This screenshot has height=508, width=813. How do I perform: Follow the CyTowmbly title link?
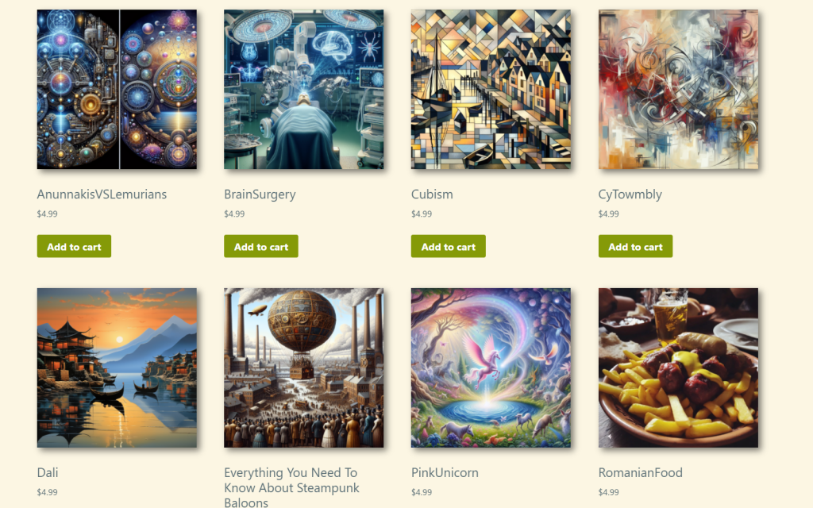pyautogui.click(x=630, y=194)
